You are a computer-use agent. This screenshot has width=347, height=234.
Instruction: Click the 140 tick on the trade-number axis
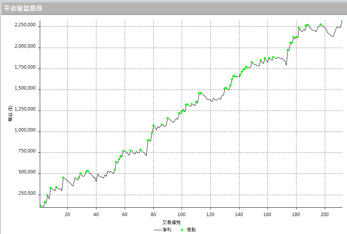tap(239, 214)
